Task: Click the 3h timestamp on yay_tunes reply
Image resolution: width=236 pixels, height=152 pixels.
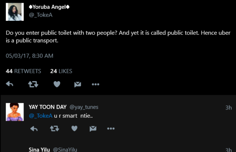Action: coord(229,108)
